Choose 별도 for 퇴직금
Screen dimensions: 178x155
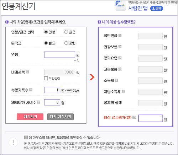[46, 43]
